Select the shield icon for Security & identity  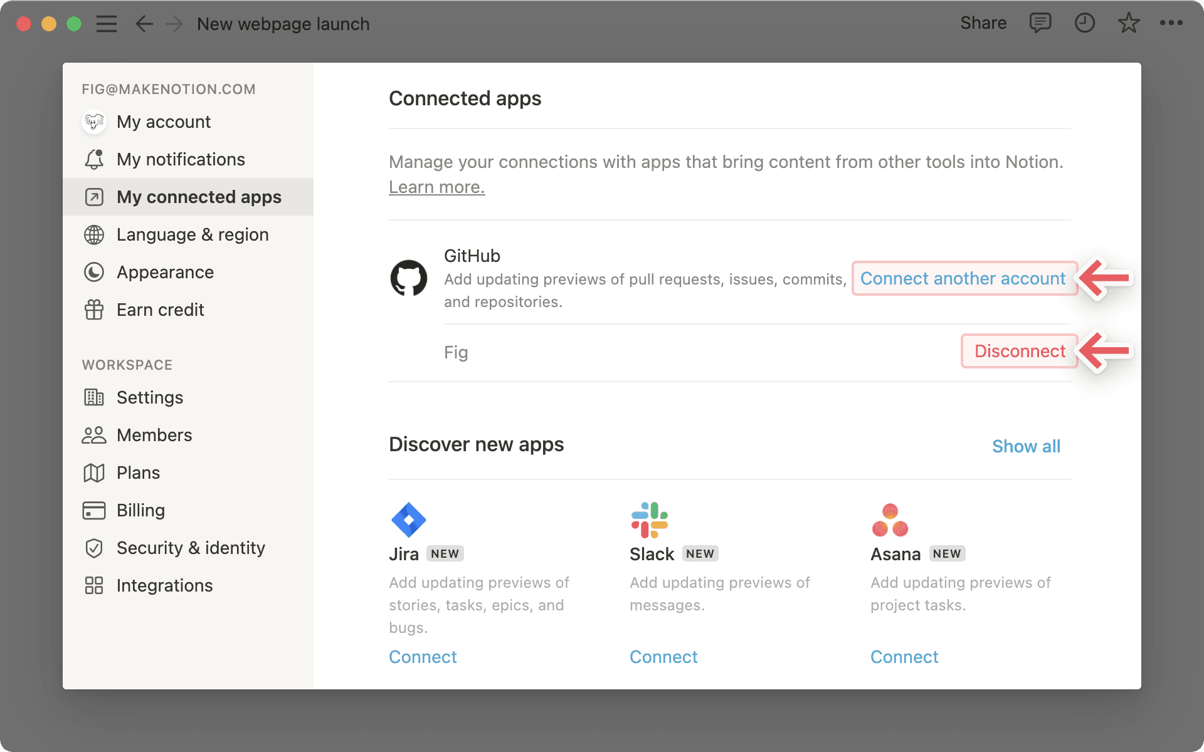(x=93, y=548)
